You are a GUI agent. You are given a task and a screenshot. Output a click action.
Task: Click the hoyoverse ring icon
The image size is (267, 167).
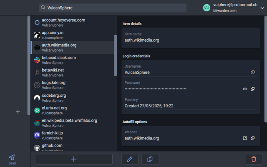37,23
